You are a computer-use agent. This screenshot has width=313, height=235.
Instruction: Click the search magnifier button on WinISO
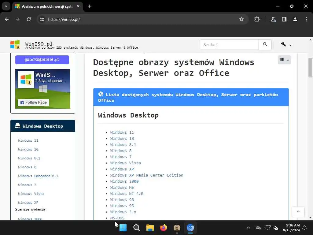coord(265,44)
